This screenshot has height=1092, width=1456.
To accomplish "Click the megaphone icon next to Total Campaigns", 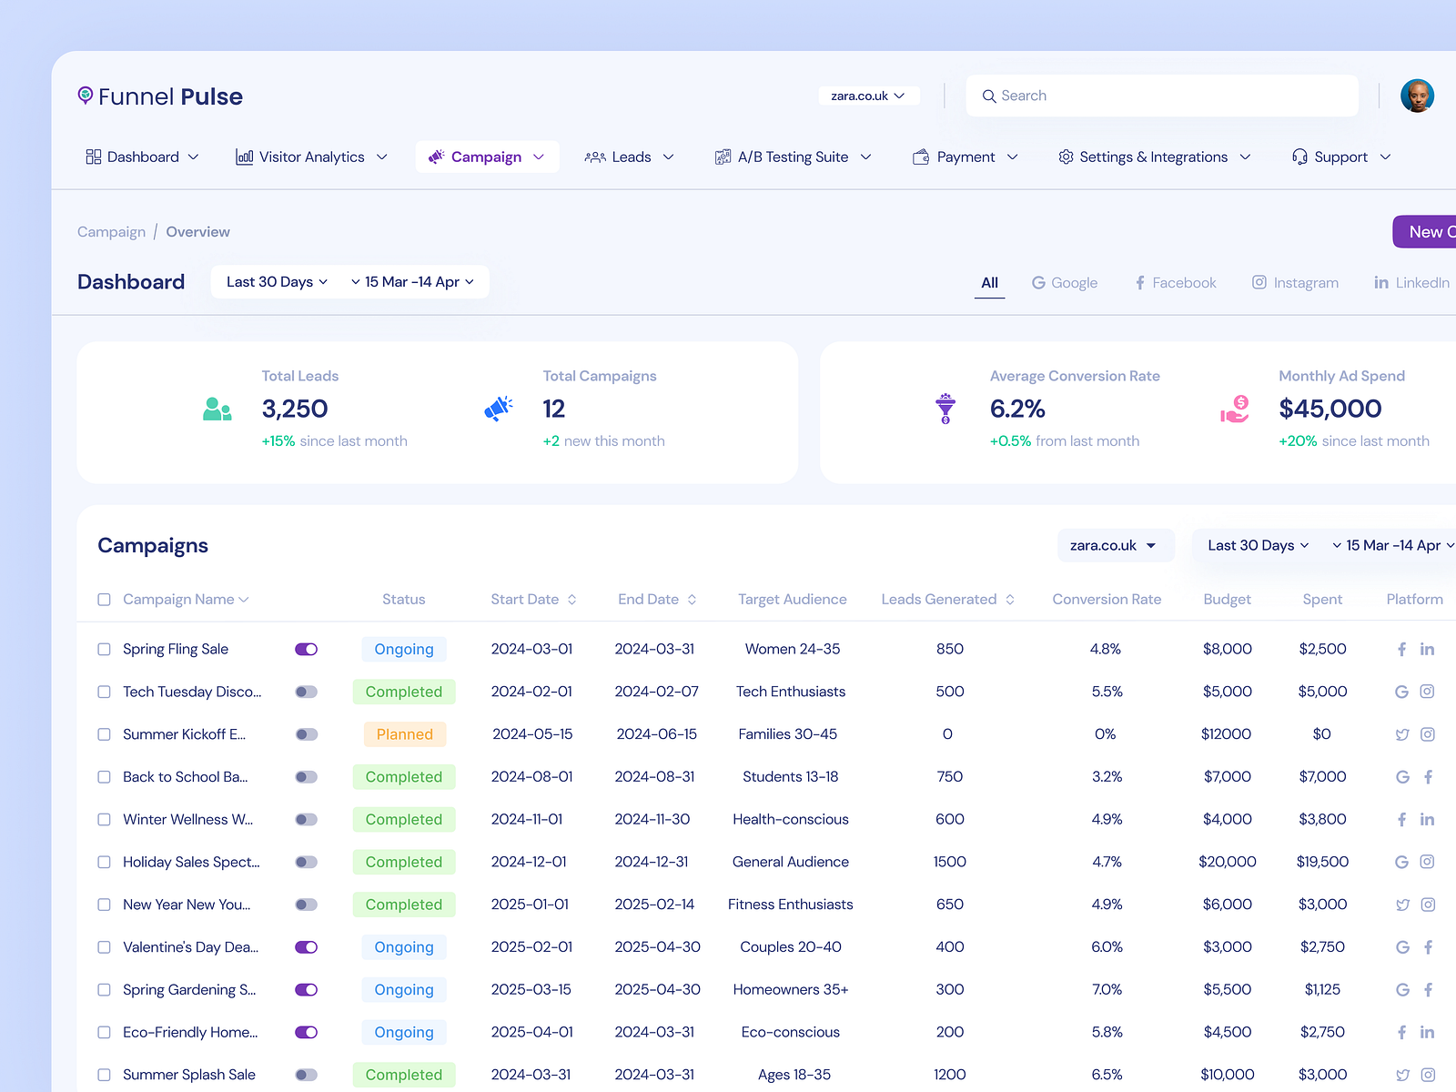I will 499,407.
